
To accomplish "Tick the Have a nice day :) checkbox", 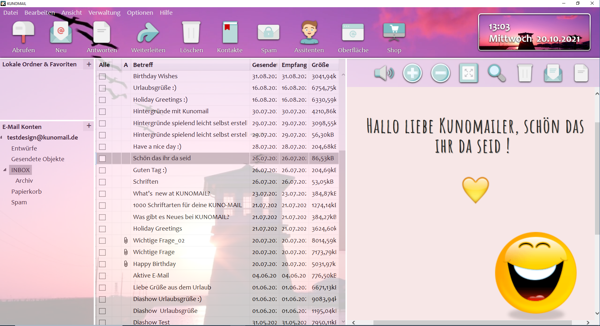I will (x=102, y=147).
